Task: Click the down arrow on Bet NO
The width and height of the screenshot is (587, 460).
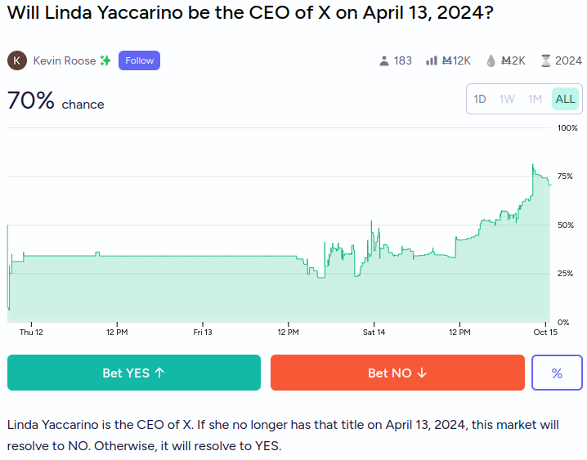Action: tap(422, 373)
